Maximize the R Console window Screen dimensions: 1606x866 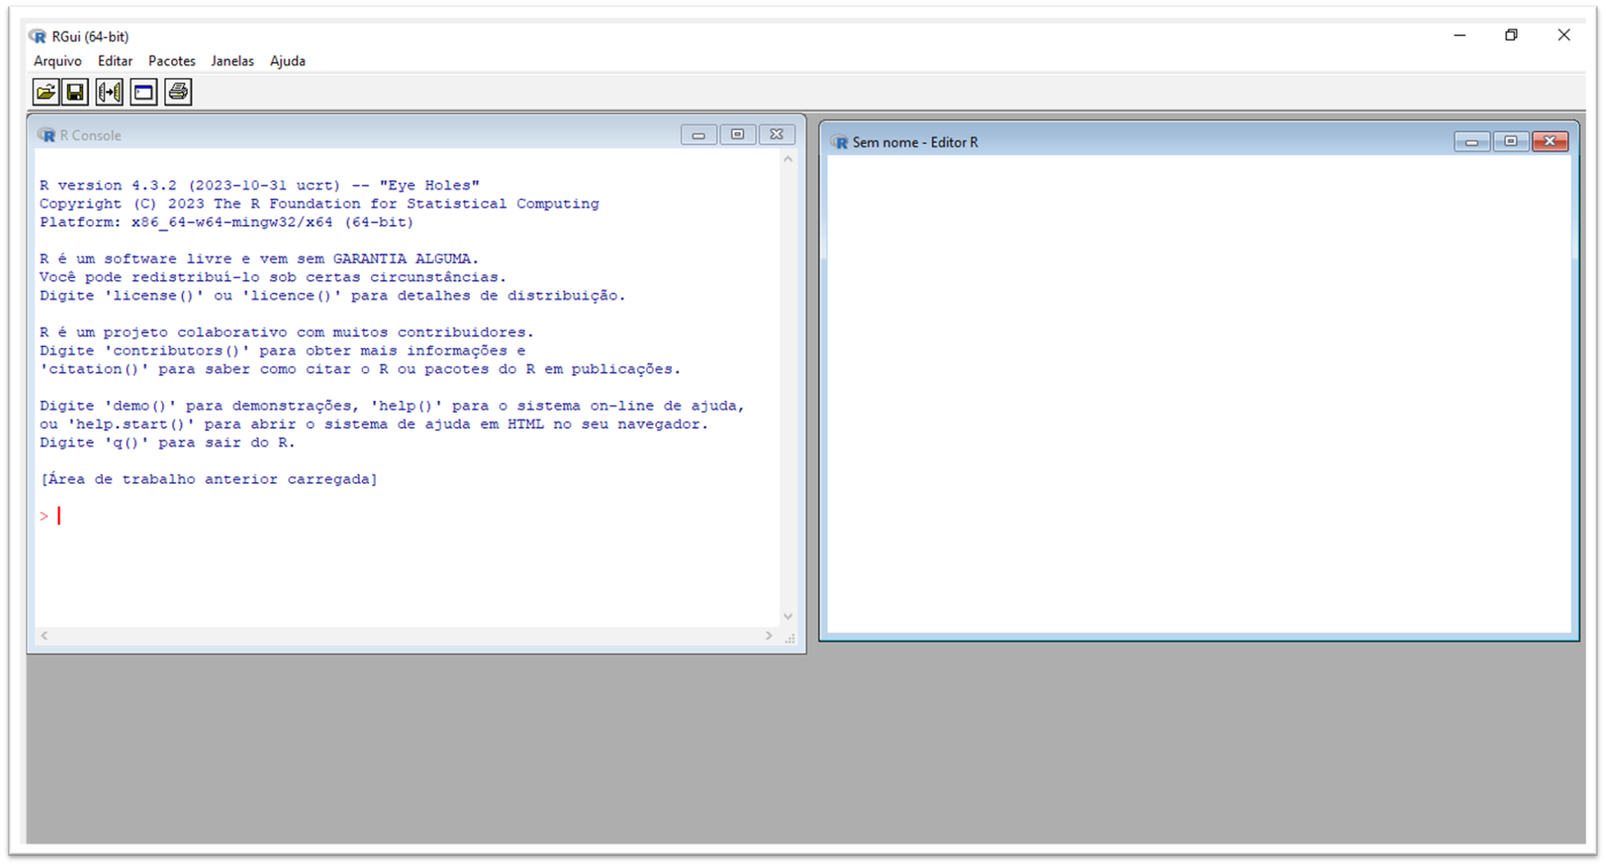(738, 135)
